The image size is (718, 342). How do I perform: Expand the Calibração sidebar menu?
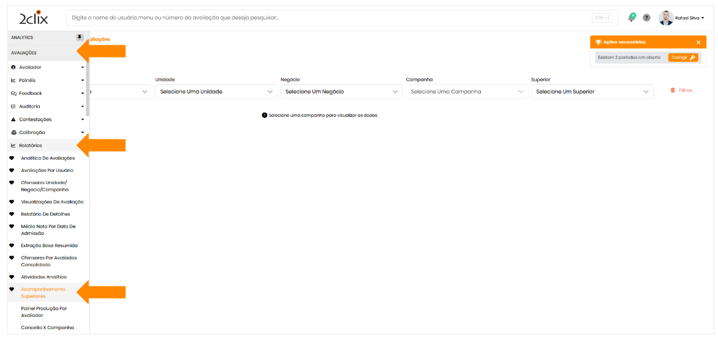click(x=46, y=132)
